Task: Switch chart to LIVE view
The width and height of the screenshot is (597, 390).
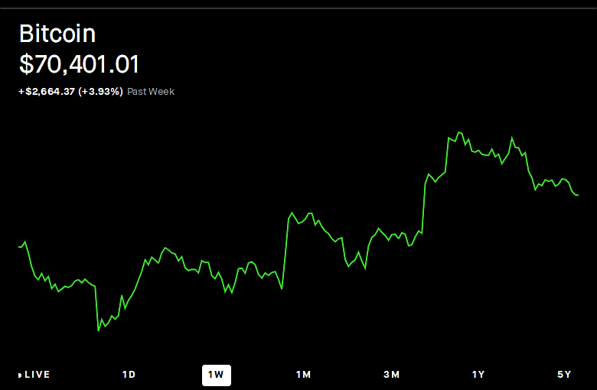Action: 34,375
